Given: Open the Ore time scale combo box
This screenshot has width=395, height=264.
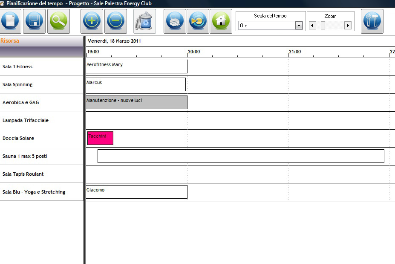Looking at the screenshot, I should coord(270,26).
